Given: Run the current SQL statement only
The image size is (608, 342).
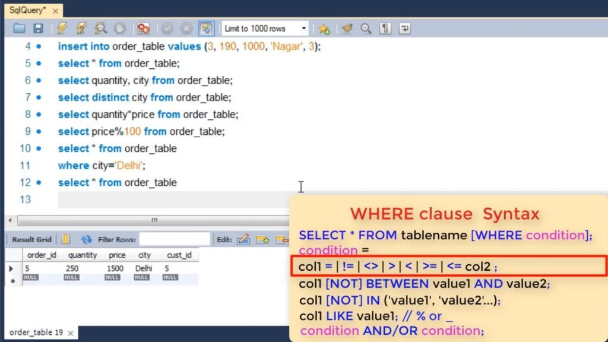Looking at the screenshot, I should pyautogui.click(x=81, y=28).
